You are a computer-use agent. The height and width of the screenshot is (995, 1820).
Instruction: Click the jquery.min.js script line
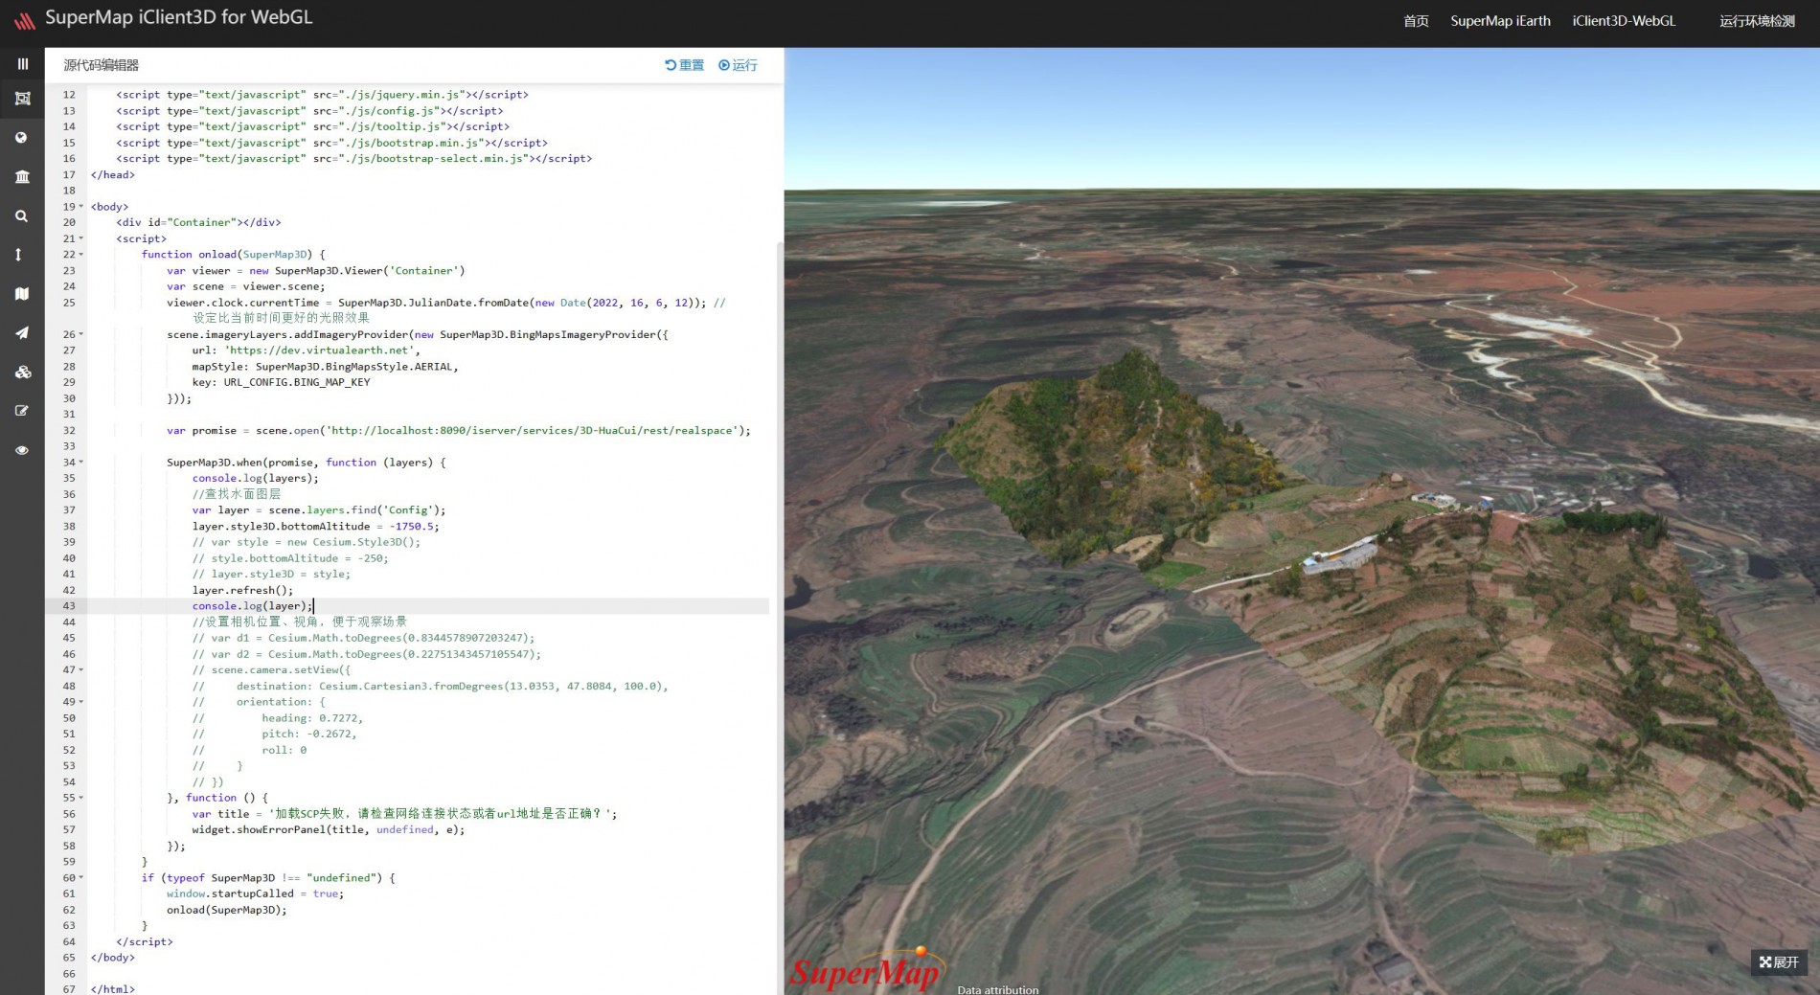(322, 95)
